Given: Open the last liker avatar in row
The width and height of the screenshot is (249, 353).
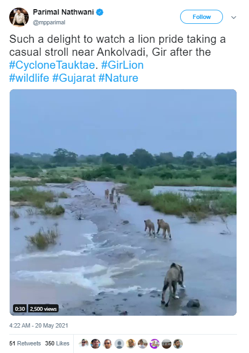Looking at the screenshot, I should pos(178,344).
